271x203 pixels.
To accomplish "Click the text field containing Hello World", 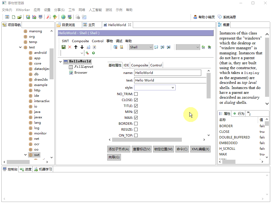I will [x=171, y=80].
